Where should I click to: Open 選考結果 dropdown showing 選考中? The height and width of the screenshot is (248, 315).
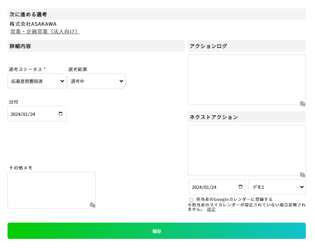[96, 81]
